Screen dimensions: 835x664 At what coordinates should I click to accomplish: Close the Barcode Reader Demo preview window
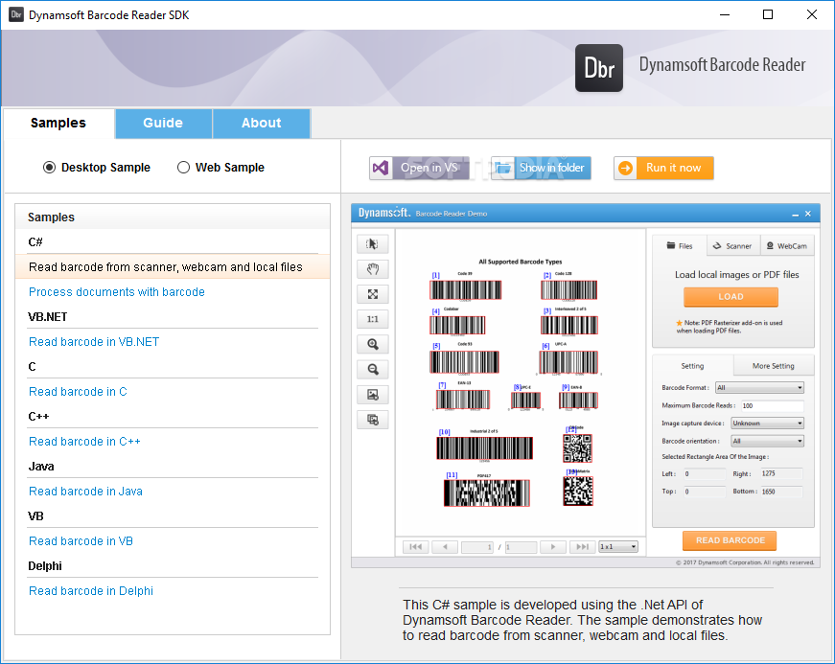click(808, 214)
